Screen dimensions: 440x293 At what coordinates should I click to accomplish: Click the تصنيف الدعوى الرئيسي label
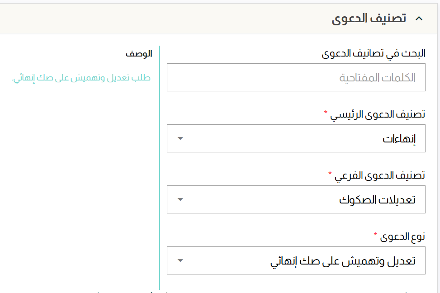pyautogui.click(x=378, y=114)
